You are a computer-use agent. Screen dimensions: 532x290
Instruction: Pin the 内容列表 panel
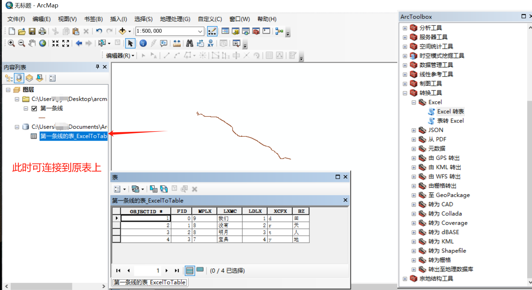coord(97,67)
